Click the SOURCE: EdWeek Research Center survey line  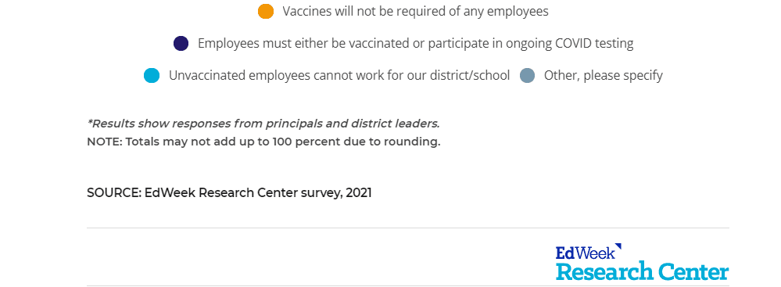(x=229, y=193)
